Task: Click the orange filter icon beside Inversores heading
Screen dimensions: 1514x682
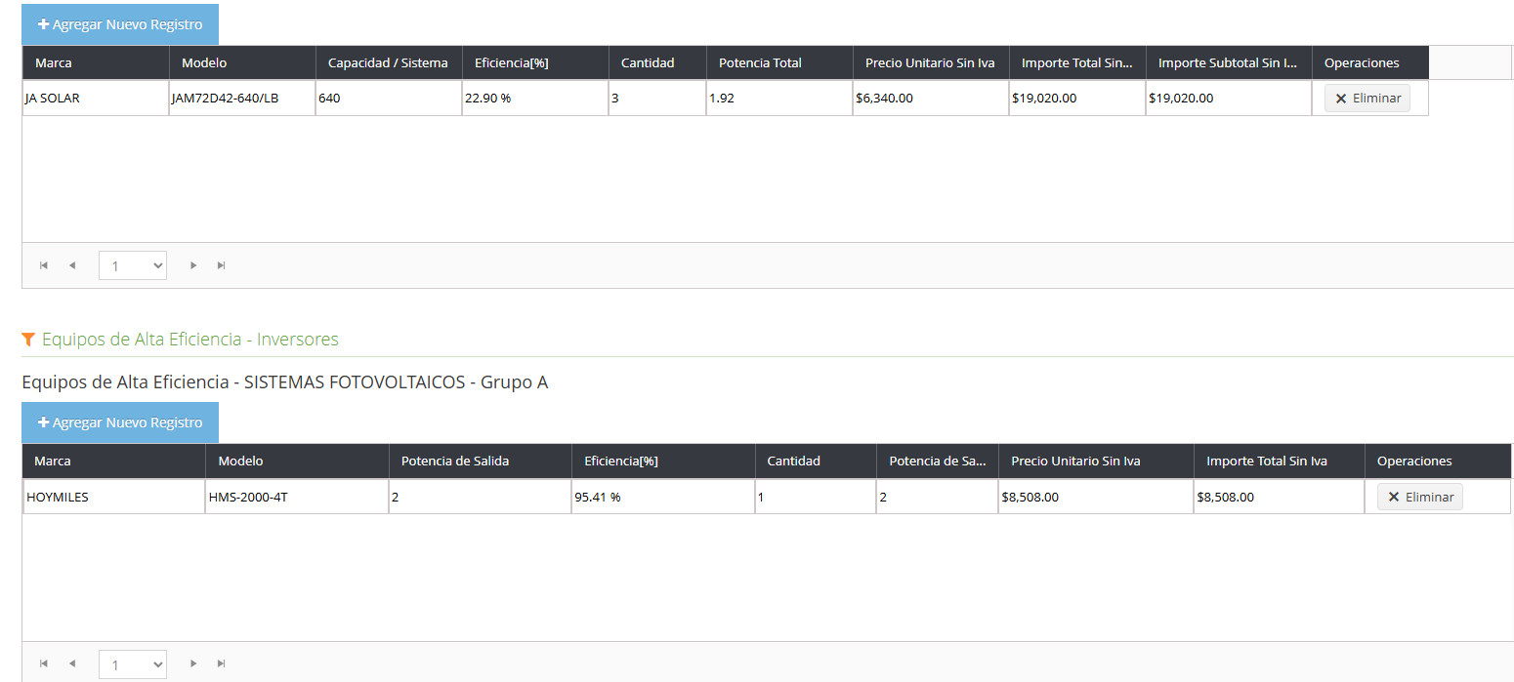Action: coord(28,340)
